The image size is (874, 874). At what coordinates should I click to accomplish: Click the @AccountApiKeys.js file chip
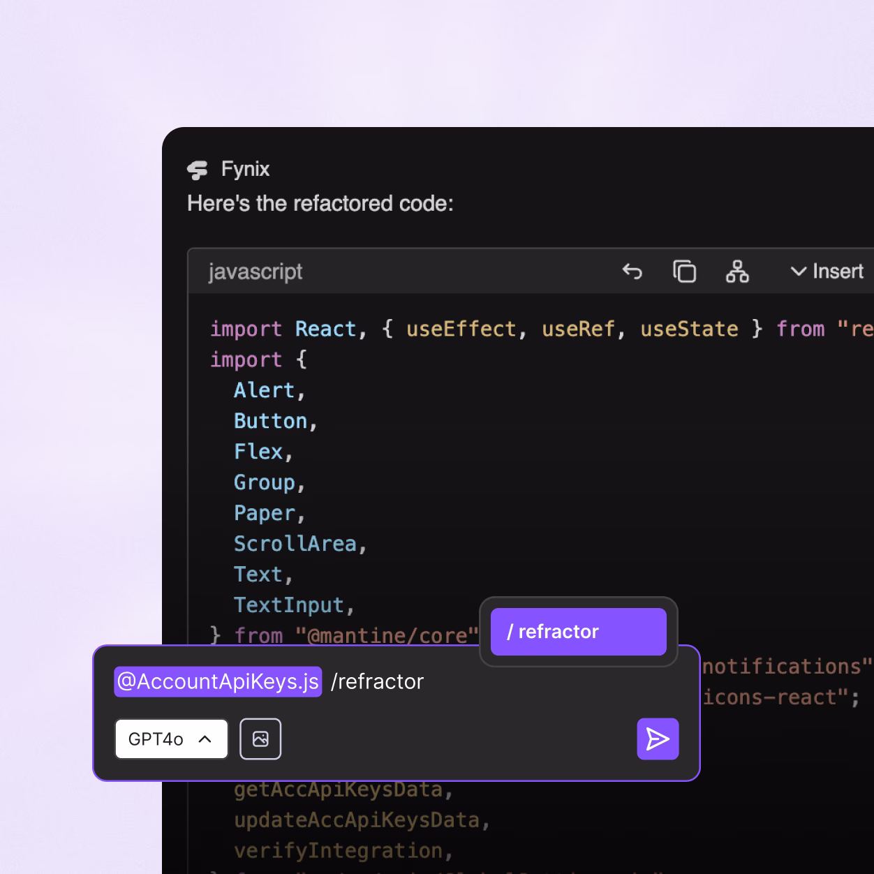(x=217, y=681)
